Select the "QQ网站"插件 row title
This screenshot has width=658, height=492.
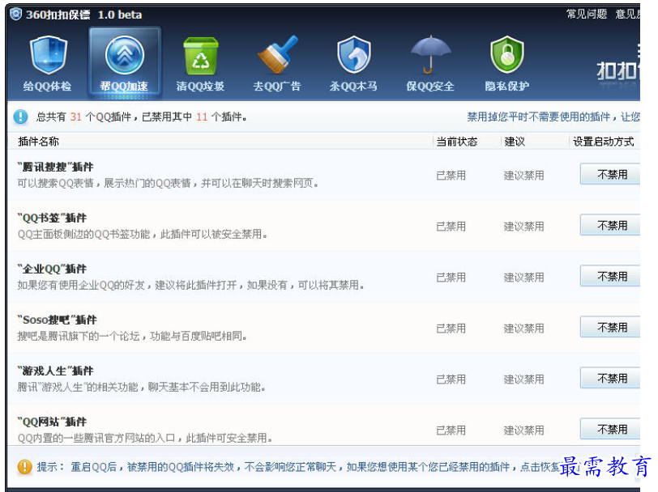(x=52, y=422)
